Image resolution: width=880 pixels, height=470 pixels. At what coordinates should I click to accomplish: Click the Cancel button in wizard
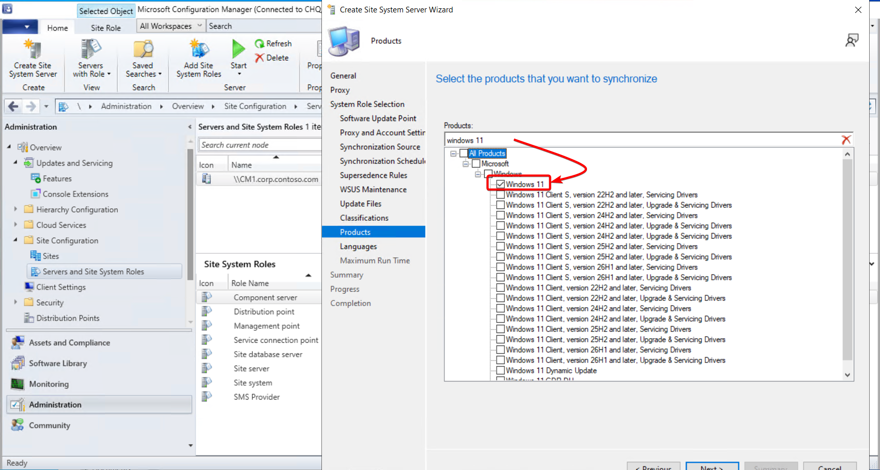(830, 466)
